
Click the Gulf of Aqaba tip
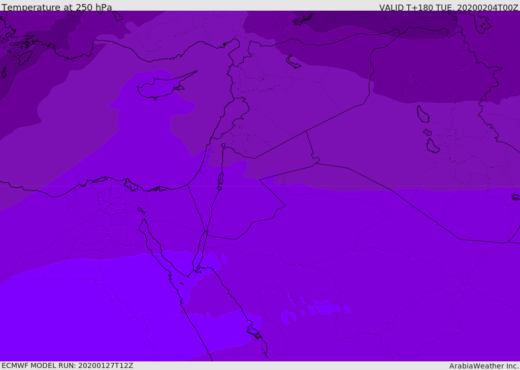(207, 233)
